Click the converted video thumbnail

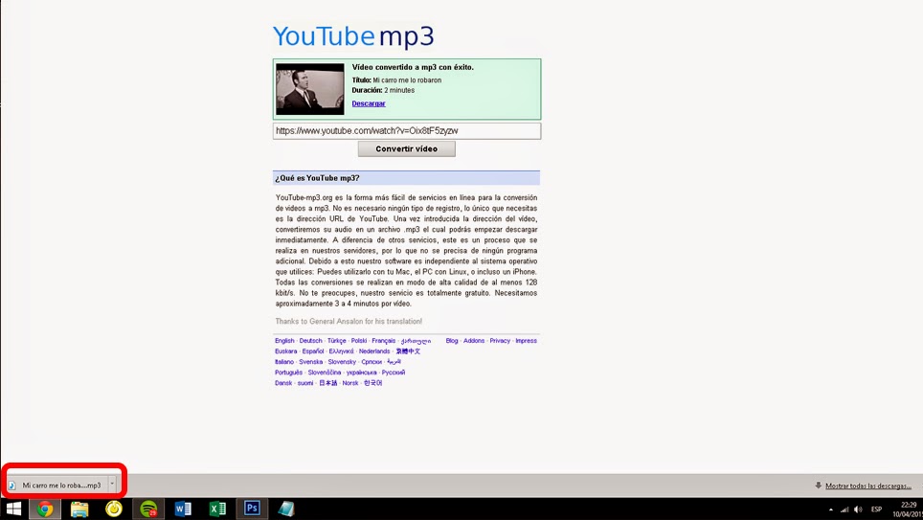point(310,89)
